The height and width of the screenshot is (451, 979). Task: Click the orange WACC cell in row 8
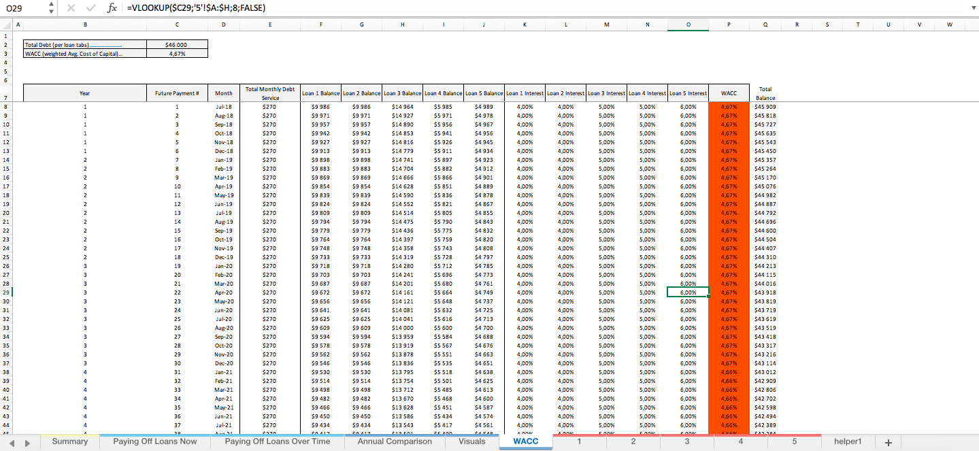pyautogui.click(x=729, y=107)
